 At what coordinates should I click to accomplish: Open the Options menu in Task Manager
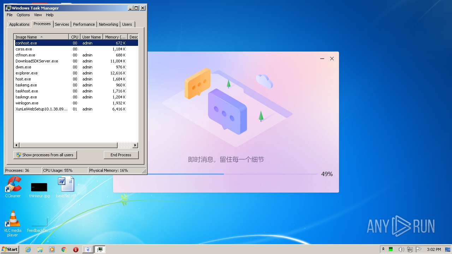tap(23, 15)
